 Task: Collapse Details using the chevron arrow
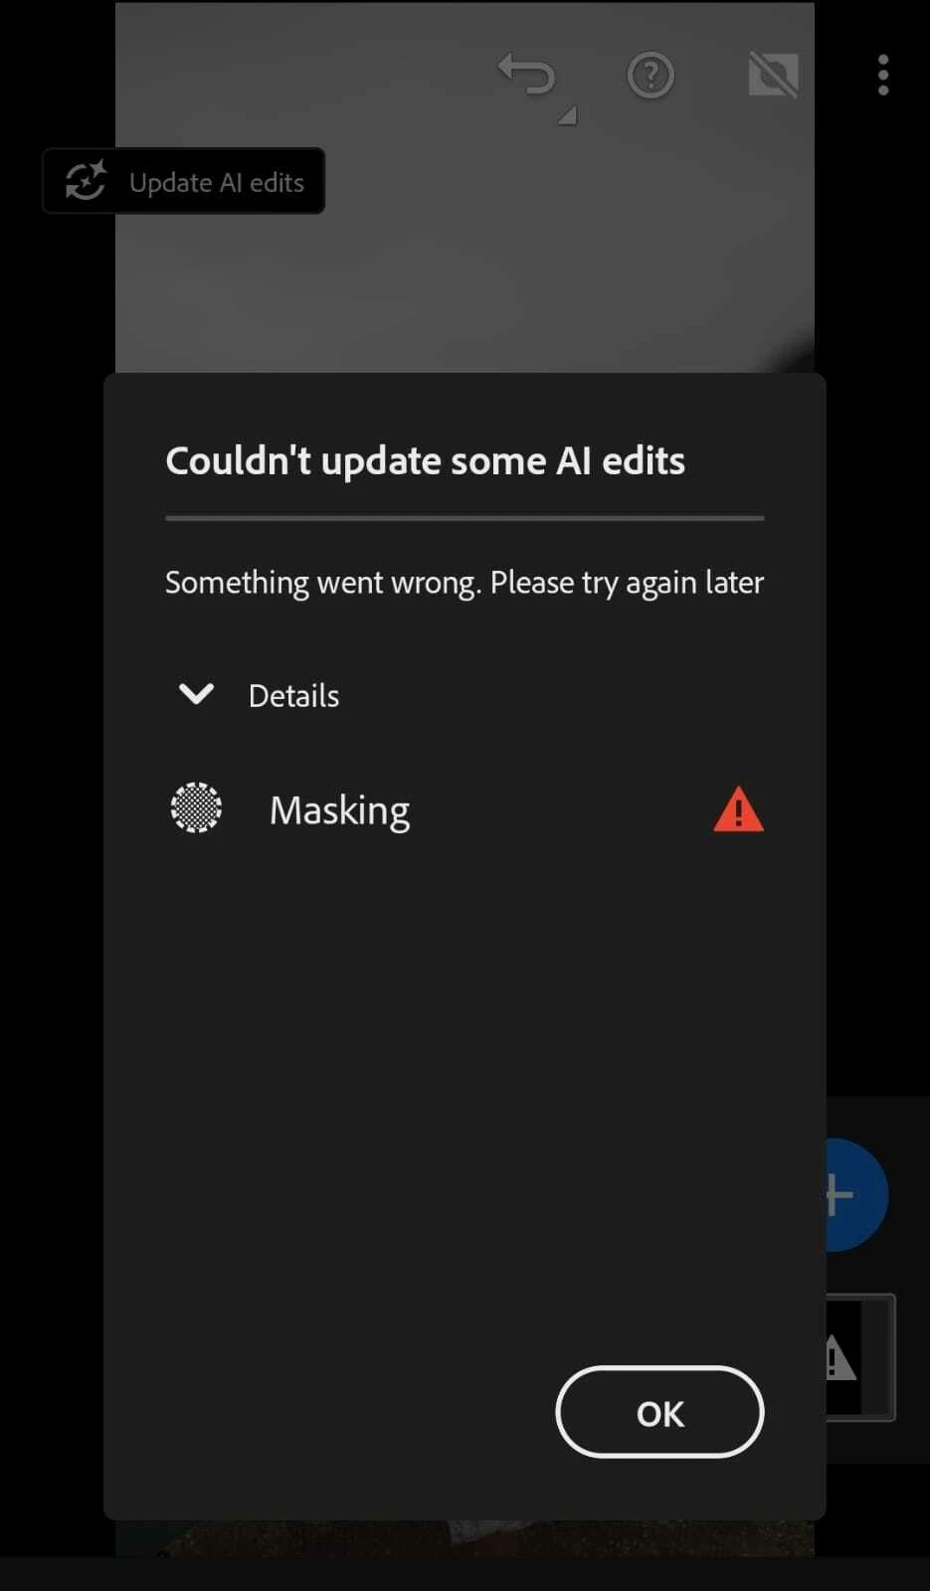point(196,694)
